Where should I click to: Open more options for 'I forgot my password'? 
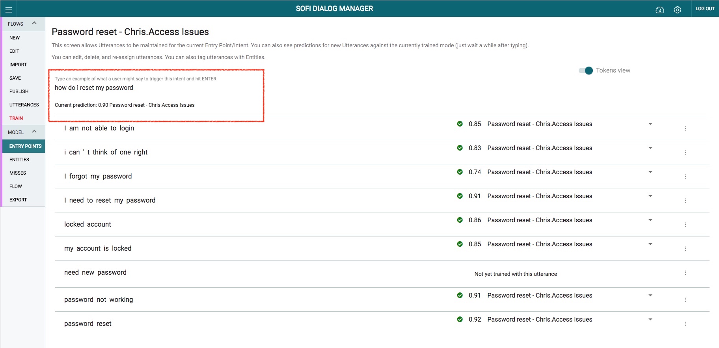click(x=686, y=177)
